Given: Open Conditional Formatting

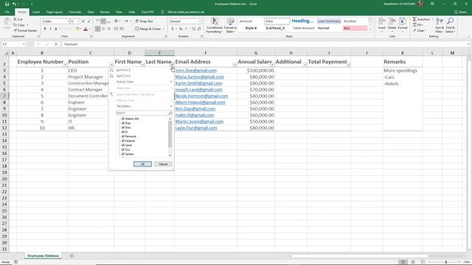Looking at the screenshot, I should coord(215,26).
